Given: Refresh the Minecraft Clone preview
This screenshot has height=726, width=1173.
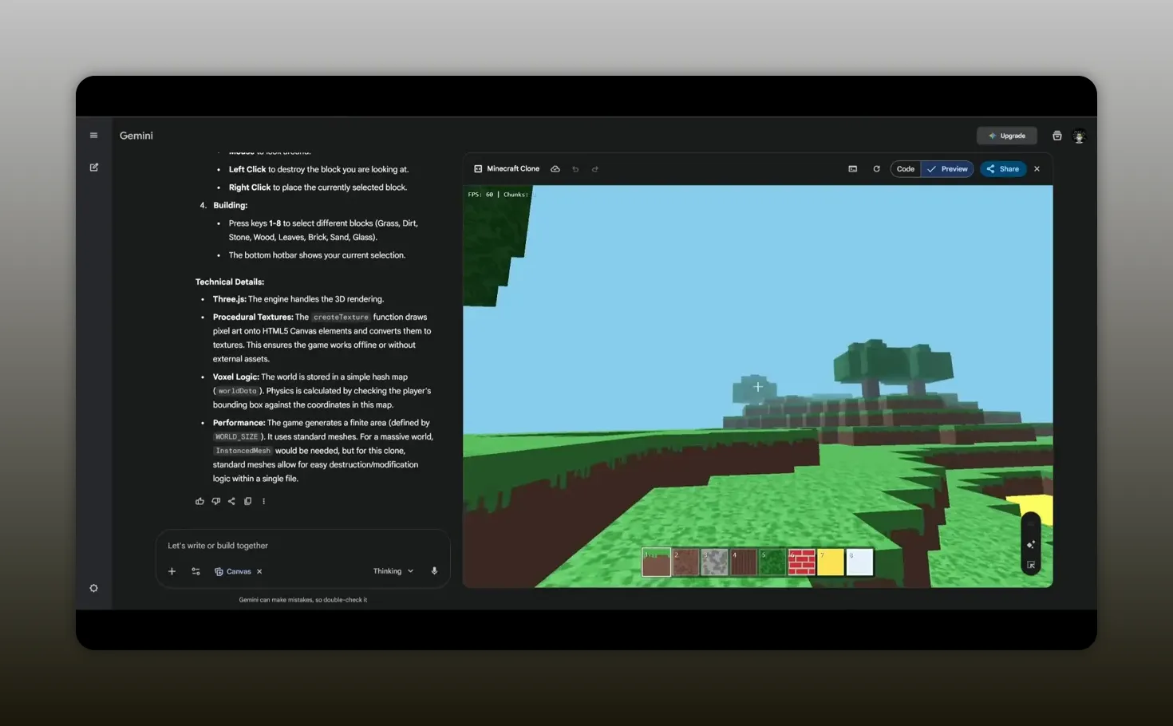Looking at the screenshot, I should click(x=876, y=168).
